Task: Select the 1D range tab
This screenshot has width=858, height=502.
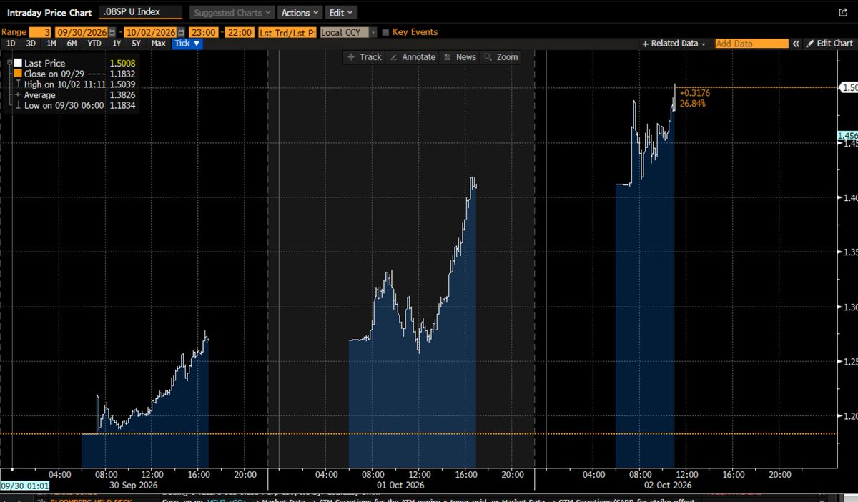Action: point(11,44)
